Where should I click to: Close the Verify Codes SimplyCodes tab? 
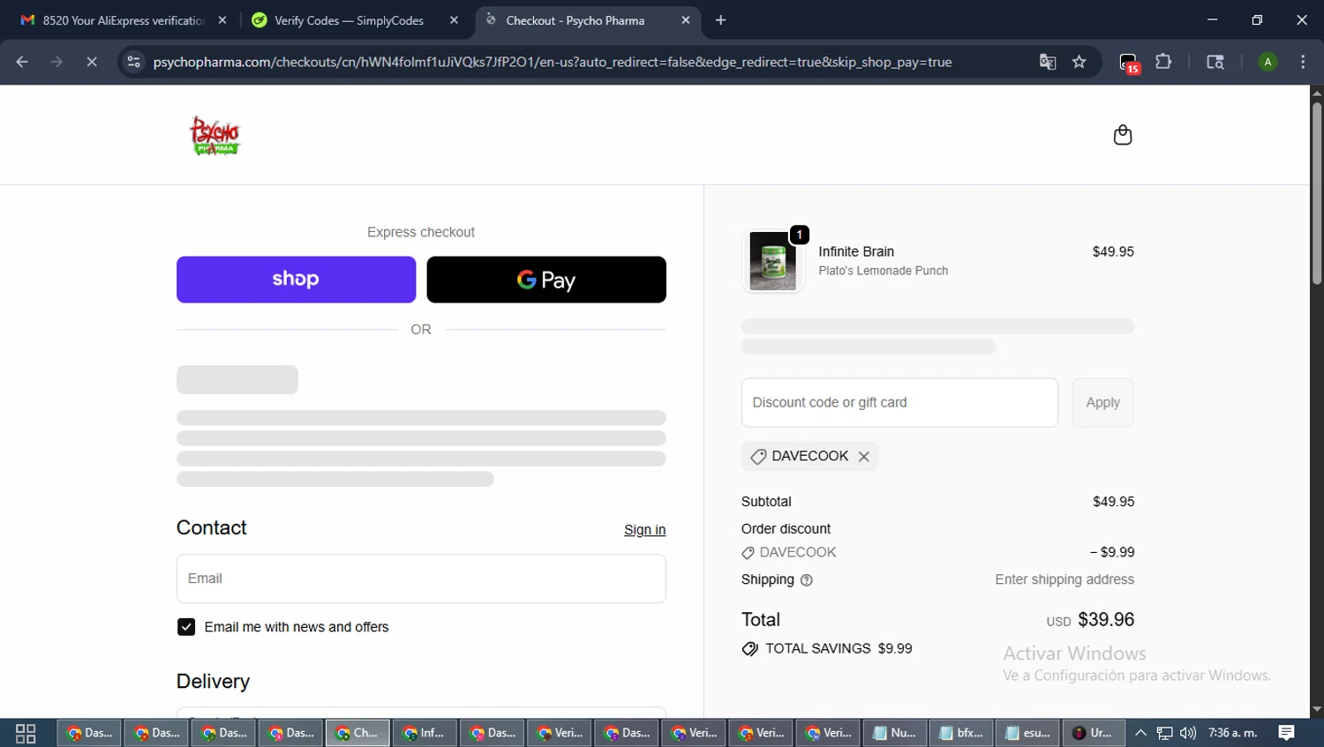tap(454, 20)
